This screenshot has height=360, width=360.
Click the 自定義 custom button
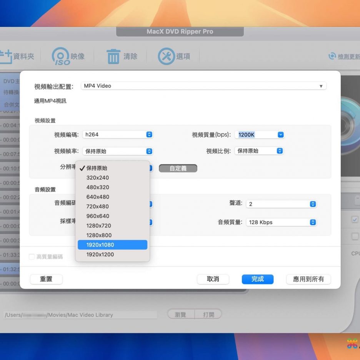(178, 168)
